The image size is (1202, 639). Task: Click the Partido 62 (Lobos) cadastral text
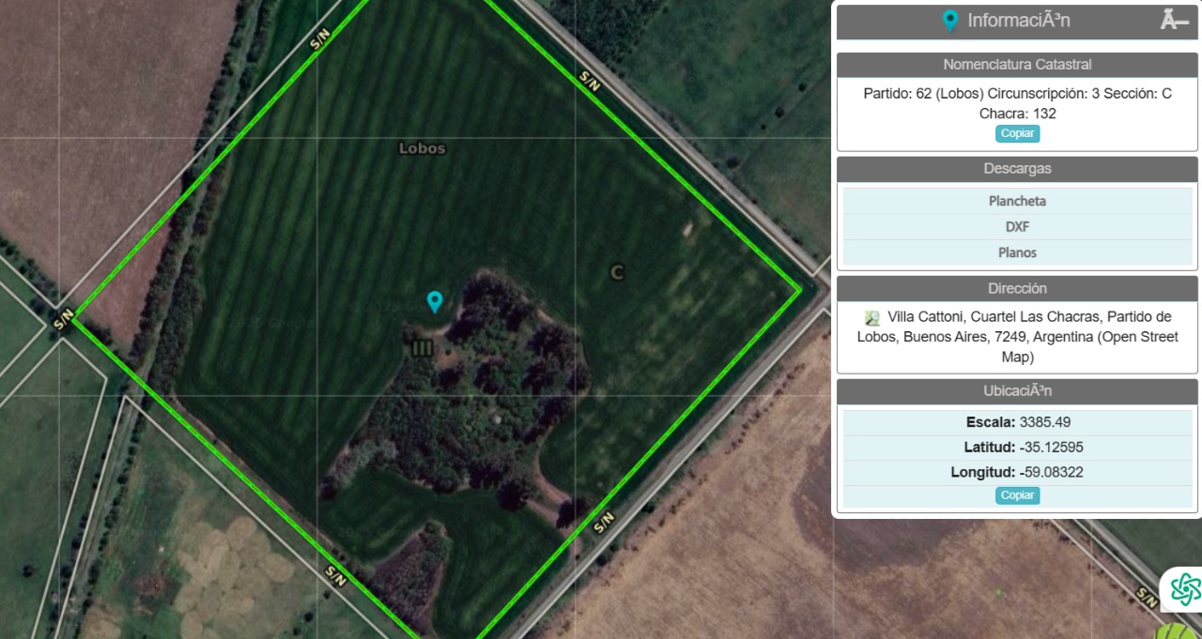click(x=1017, y=103)
